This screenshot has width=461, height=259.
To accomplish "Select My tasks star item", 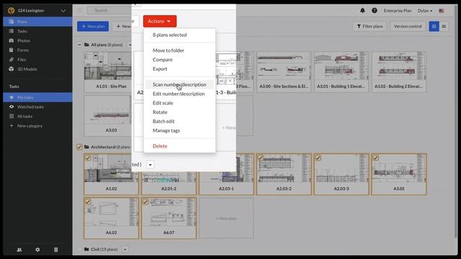I will click(x=37, y=97).
